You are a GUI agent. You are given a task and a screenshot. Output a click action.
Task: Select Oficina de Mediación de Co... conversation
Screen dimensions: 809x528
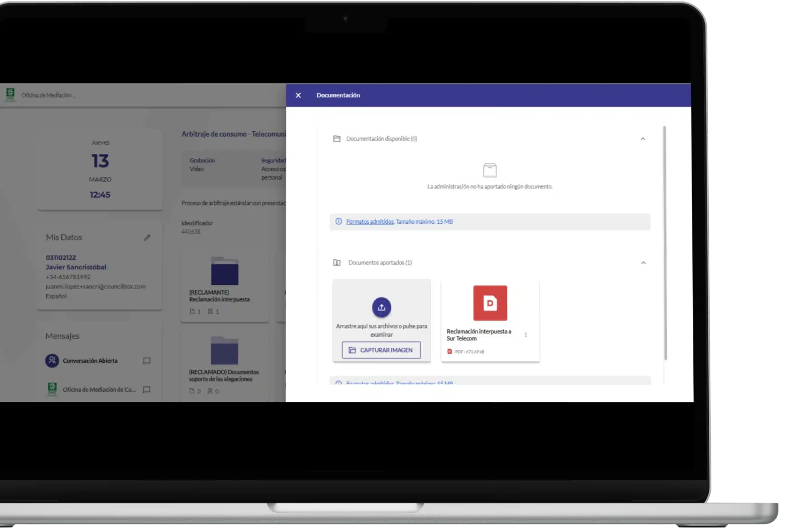coord(99,390)
